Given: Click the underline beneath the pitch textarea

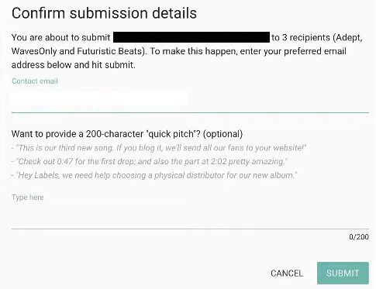Looking at the screenshot, I should 190,229.
